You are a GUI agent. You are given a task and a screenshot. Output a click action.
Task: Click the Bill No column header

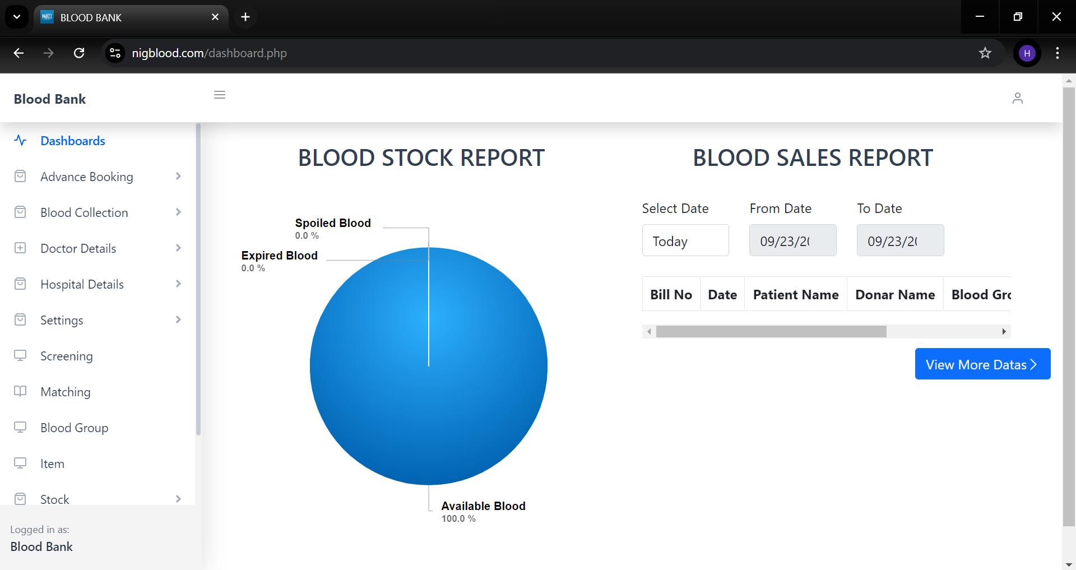[x=671, y=294]
